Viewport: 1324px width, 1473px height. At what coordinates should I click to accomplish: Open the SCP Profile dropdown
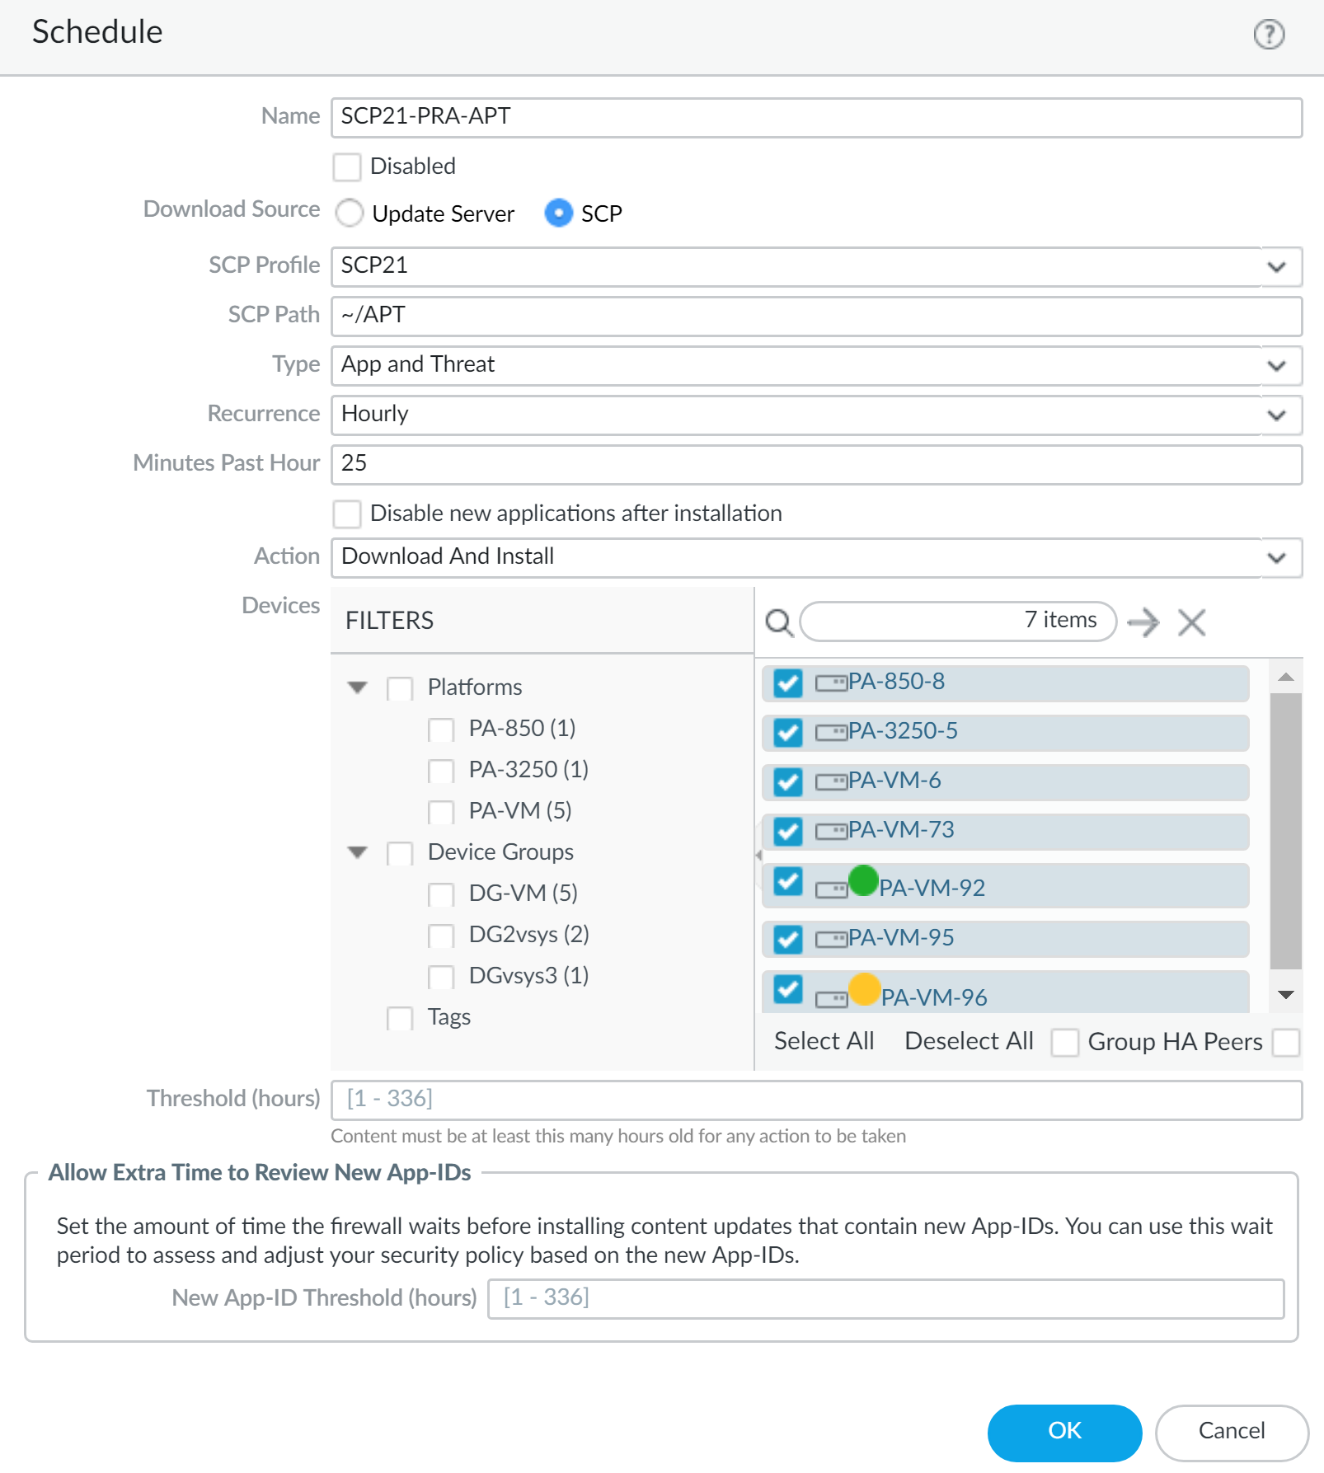[x=1276, y=266]
